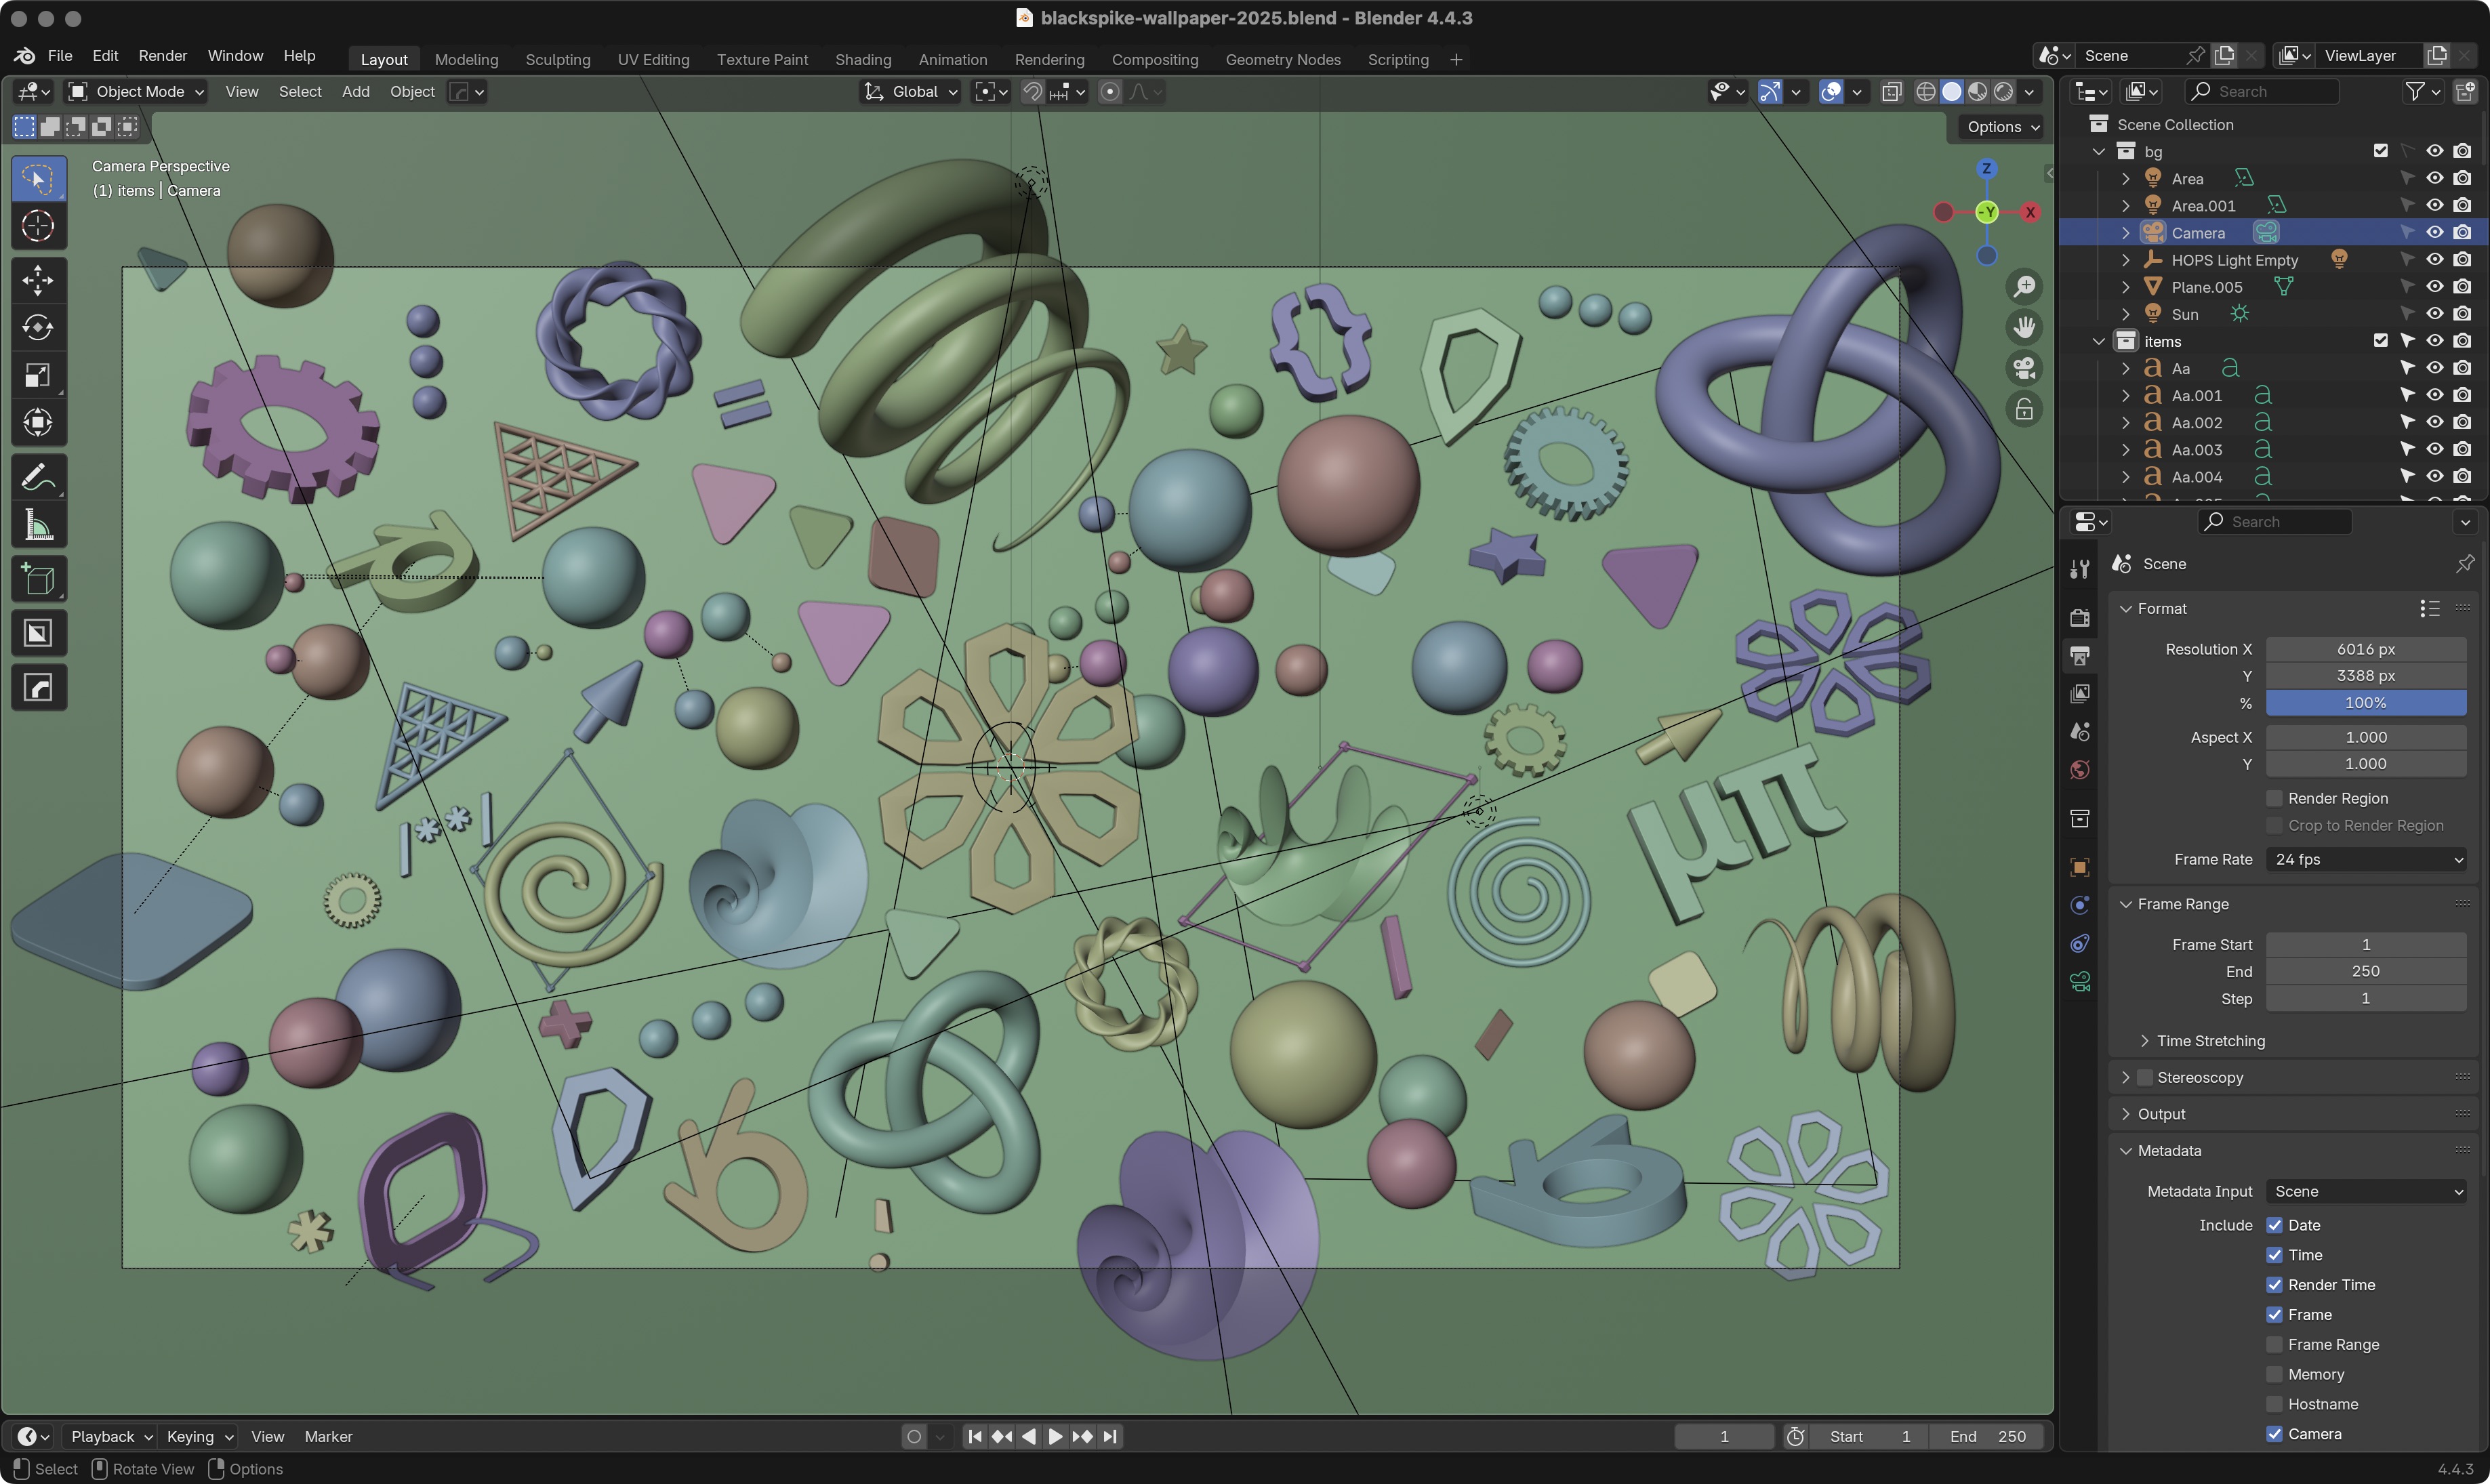Open the Render menu in the top bar
This screenshot has height=1484, width=2490.
(x=162, y=56)
